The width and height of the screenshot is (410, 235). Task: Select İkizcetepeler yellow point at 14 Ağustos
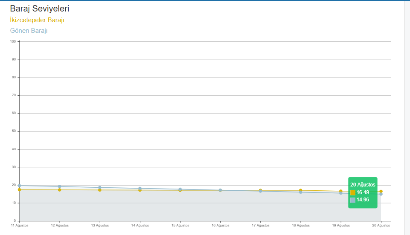(140, 190)
